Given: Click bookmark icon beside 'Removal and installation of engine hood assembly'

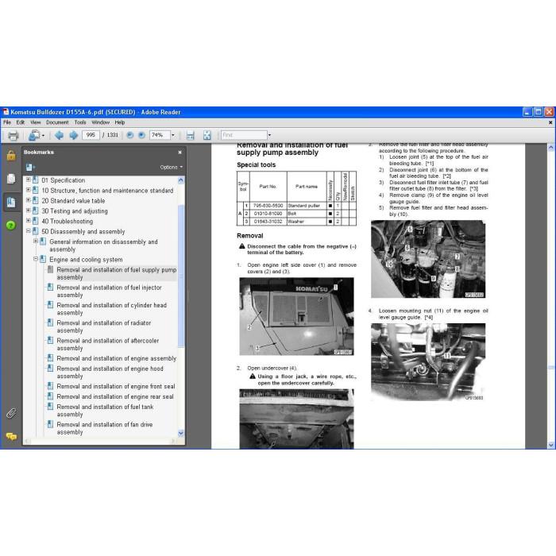Looking at the screenshot, I should pos(50,369).
